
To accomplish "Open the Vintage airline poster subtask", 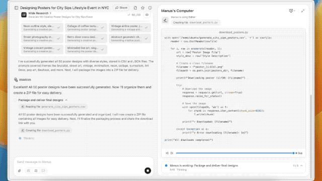I will coord(130,28).
